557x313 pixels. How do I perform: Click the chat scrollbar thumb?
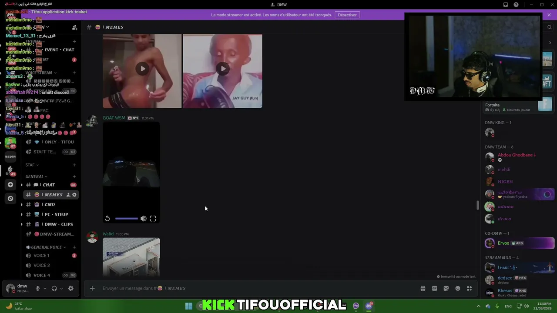[x=478, y=205]
